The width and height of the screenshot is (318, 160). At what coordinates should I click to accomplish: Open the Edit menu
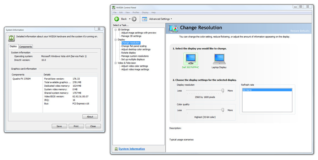(x=121, y=12)
